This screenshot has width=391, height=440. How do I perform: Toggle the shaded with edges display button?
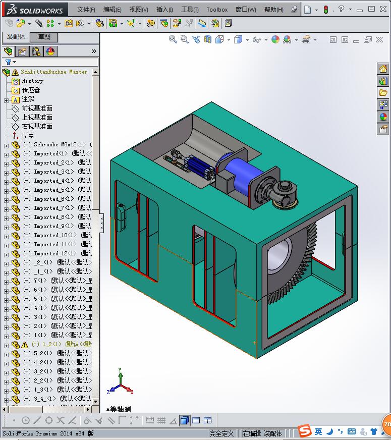(185, 420)
